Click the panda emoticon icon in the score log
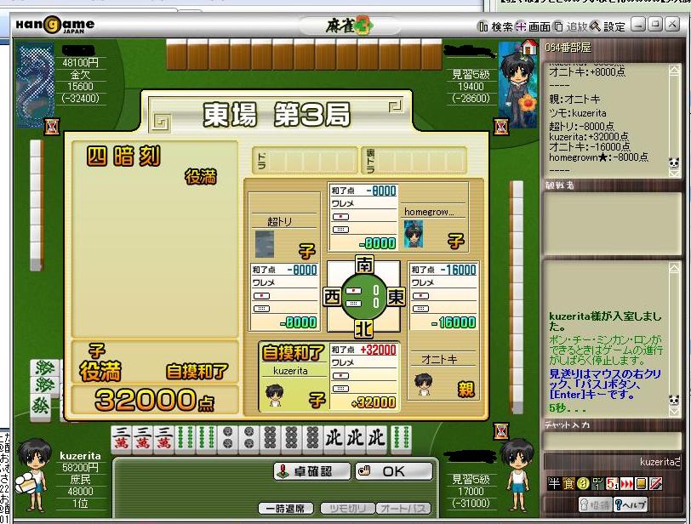691x524 pixels. [x=674, y=163]
